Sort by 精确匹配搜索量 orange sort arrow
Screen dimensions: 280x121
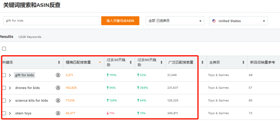point(100,62)
